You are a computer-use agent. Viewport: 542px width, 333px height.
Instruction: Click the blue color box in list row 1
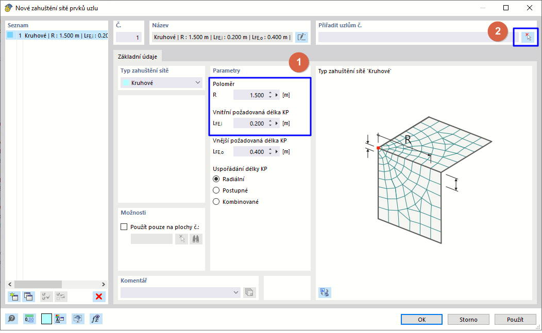(10, 35)
